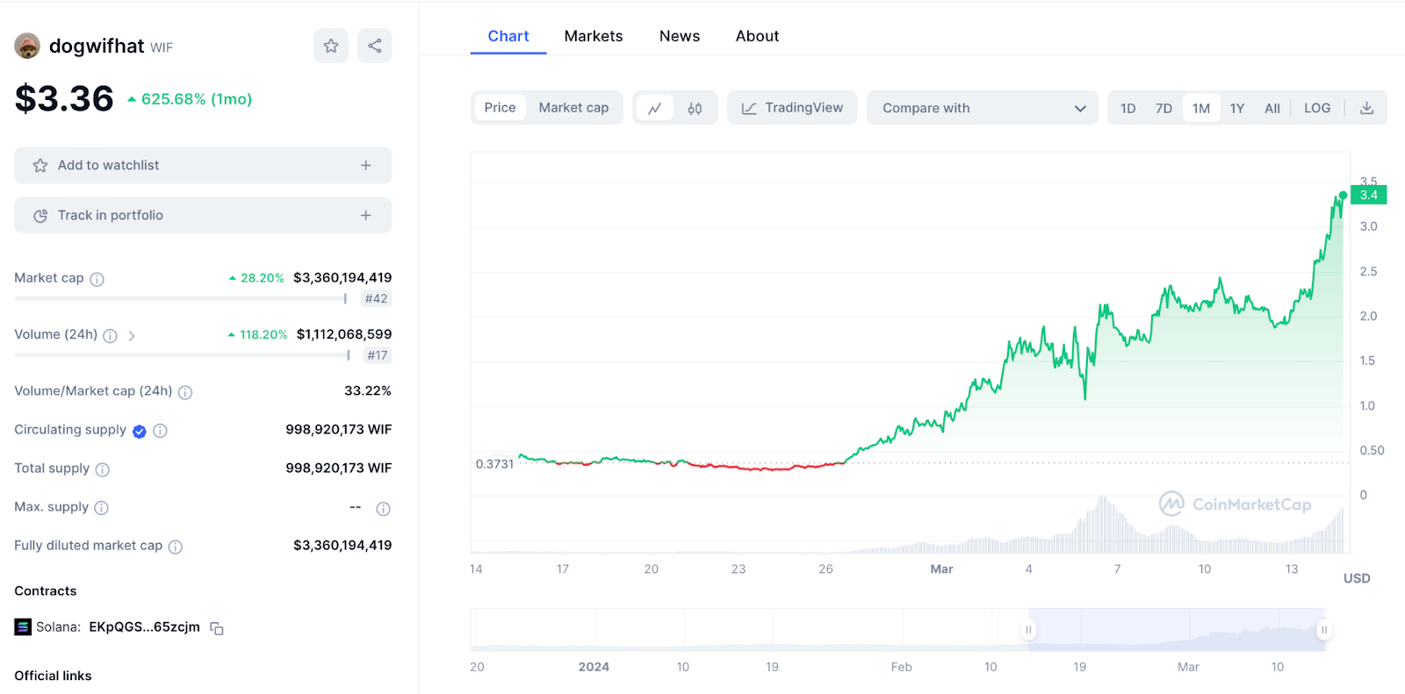
Task: Click the Fully diluted market cap info icon
Action: point(176,547)
